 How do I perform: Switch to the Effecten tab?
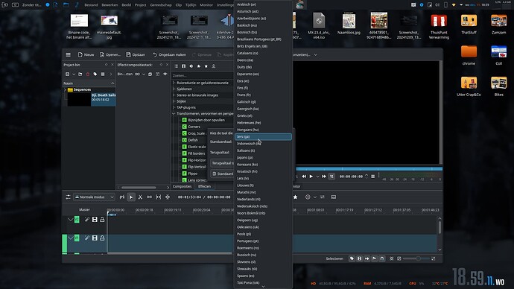coord(204,186)
